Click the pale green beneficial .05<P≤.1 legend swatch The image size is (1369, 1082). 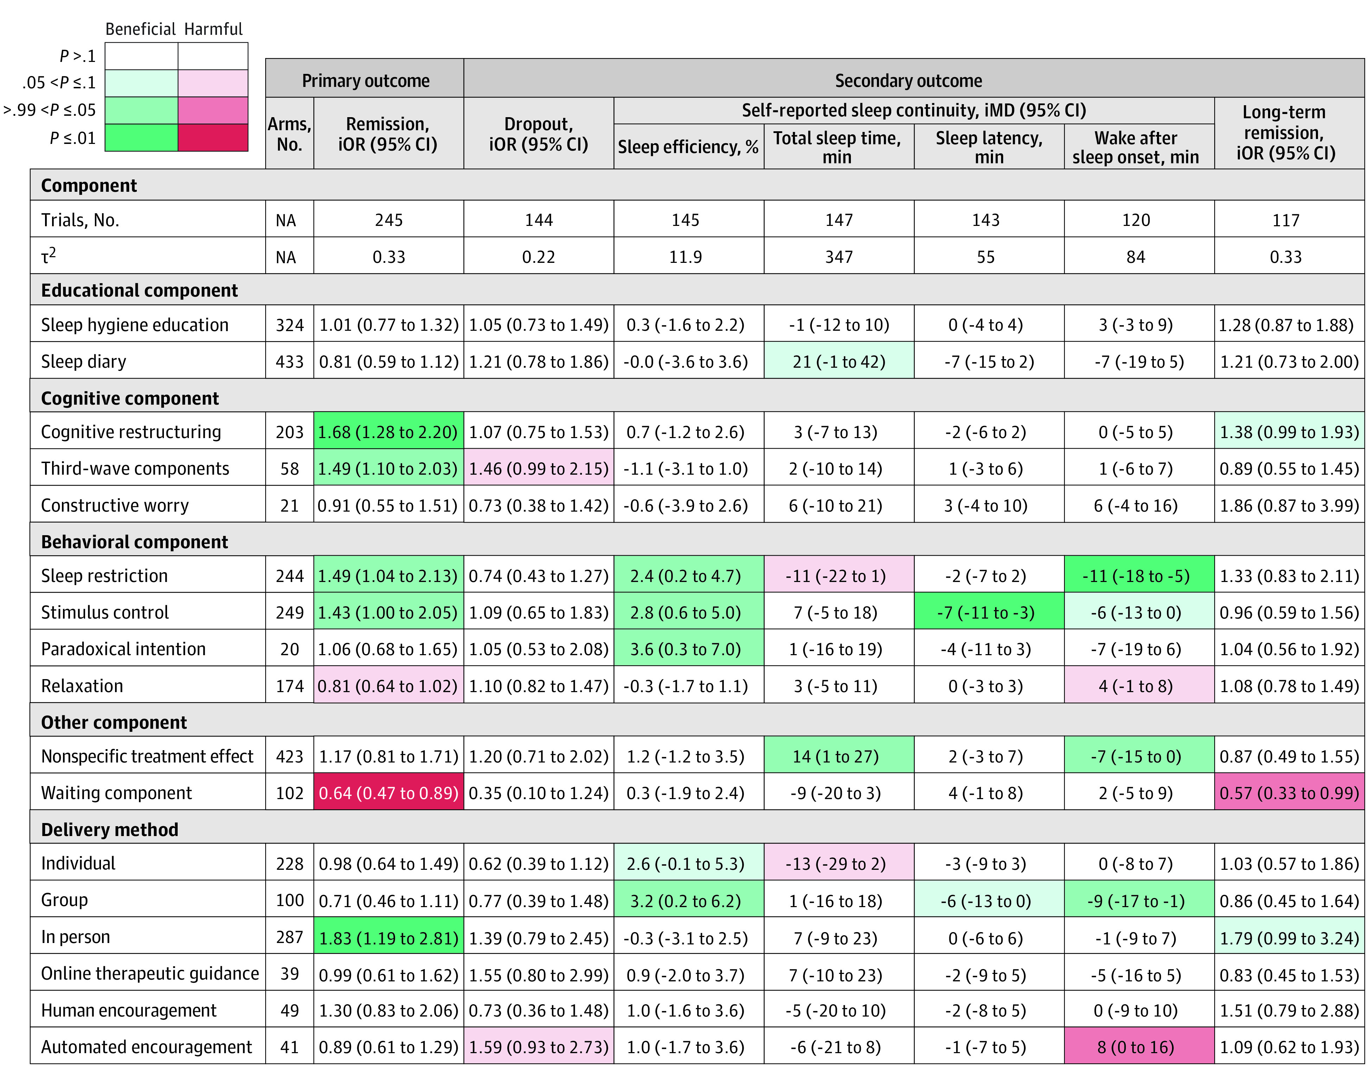(141, 83)
